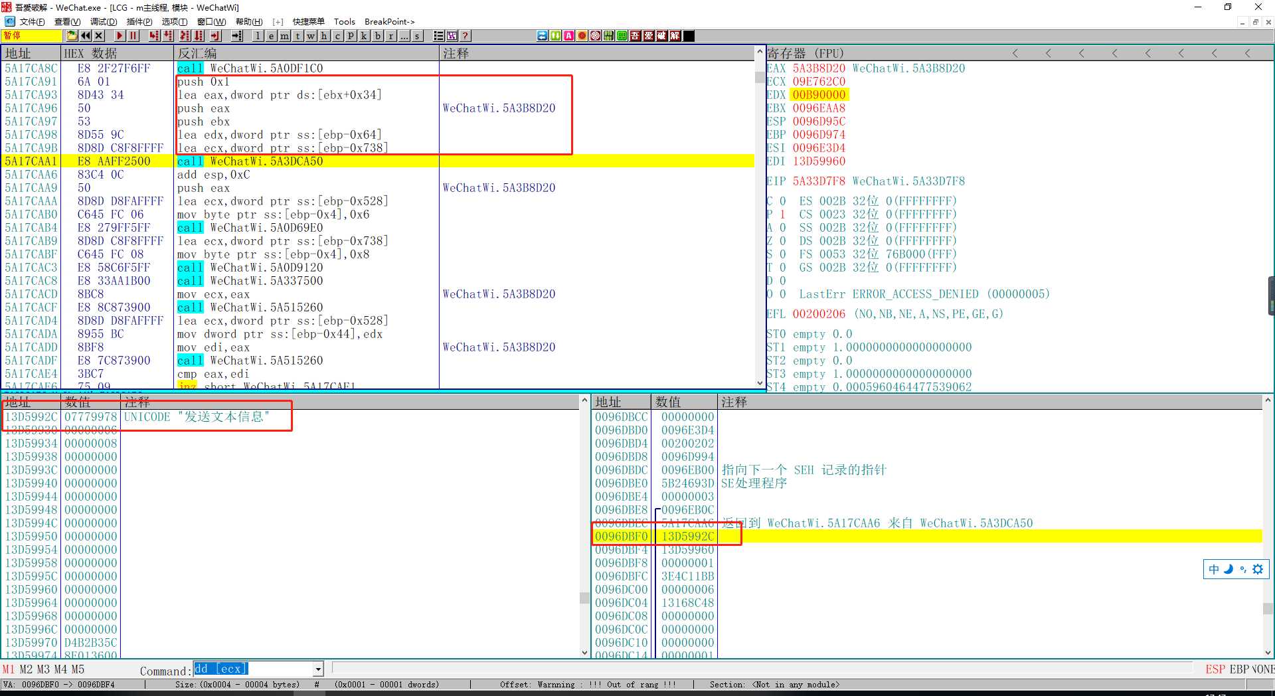
Task: Click the HEX 数据 column header
Action: coord(117,53)
